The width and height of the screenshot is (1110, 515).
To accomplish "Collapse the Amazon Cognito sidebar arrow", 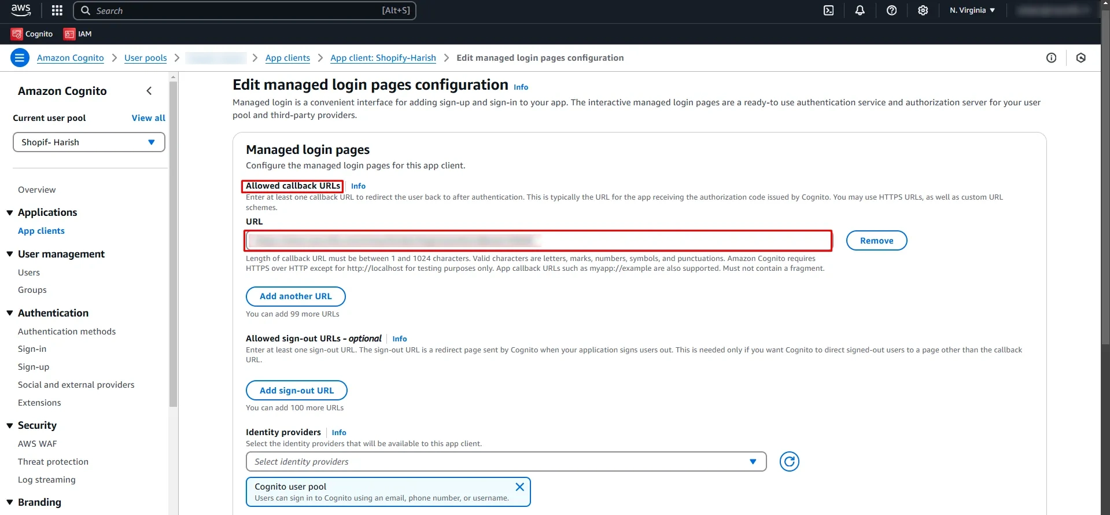I will tap(149, 91).
